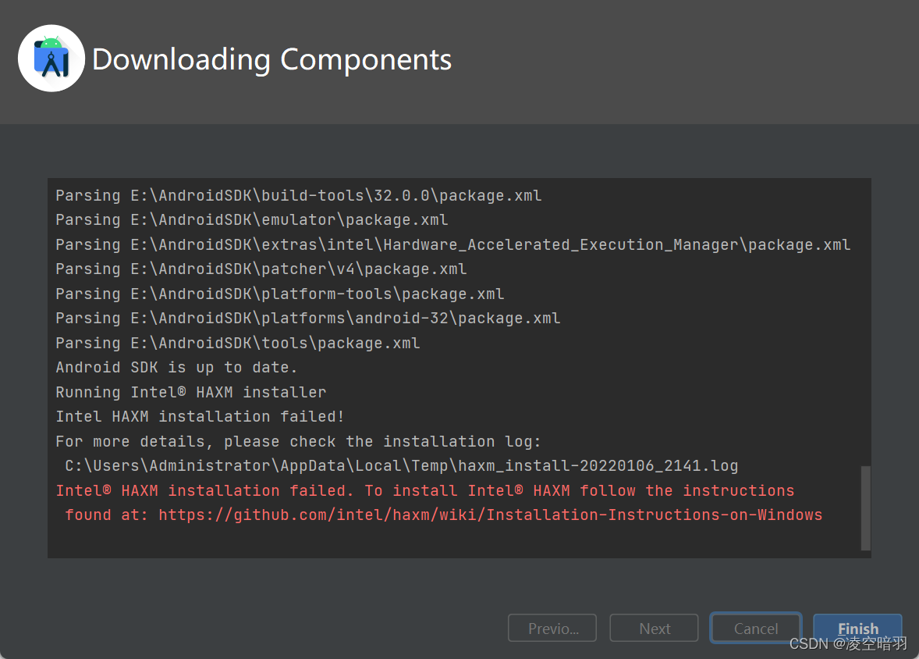This screenshot has width=919, height=659.
Task: Select the 'Android SDK is up to date.' line
Action: (176, 367)
